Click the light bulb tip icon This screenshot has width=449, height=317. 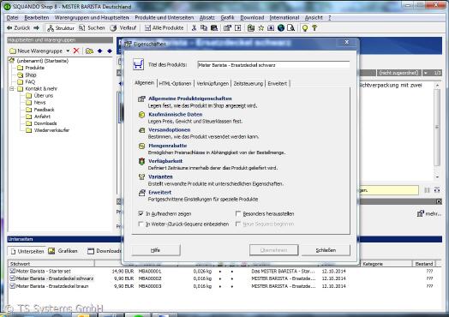[305, 27]
